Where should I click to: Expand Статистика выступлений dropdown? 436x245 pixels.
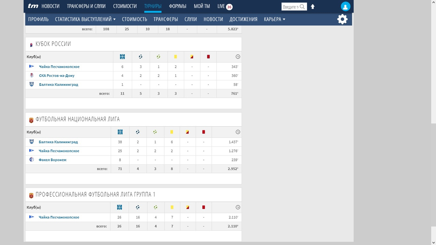click(x=85, y=19)
